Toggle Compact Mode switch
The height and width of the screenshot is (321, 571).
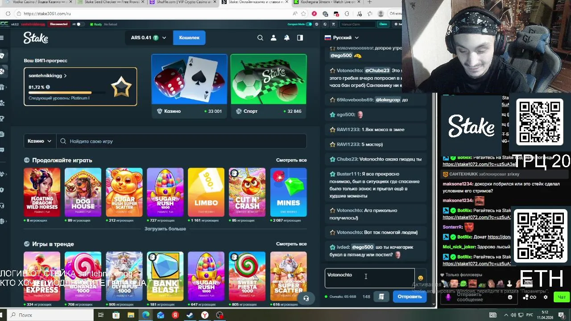coord(309,24)
